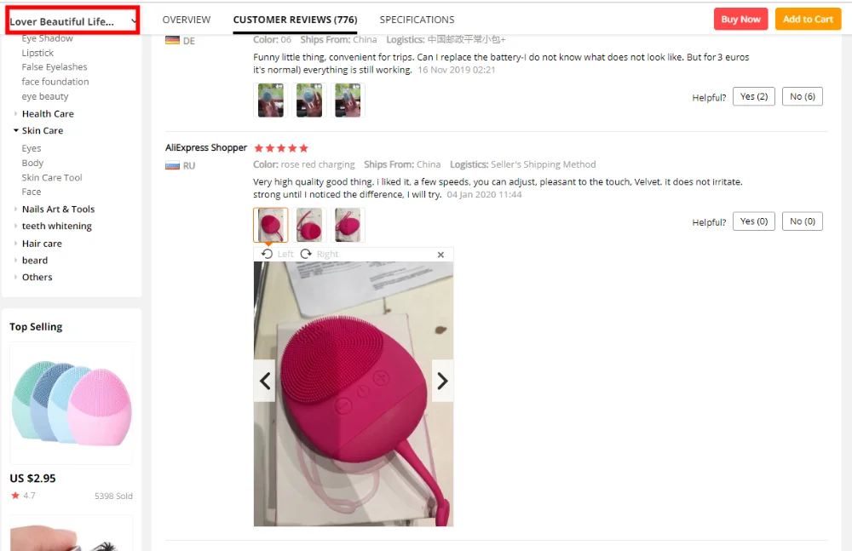Mark the Russian review helpful with Yes (0)
The width and height of the screenshot is (852, 551).
[x=754, y=221]
